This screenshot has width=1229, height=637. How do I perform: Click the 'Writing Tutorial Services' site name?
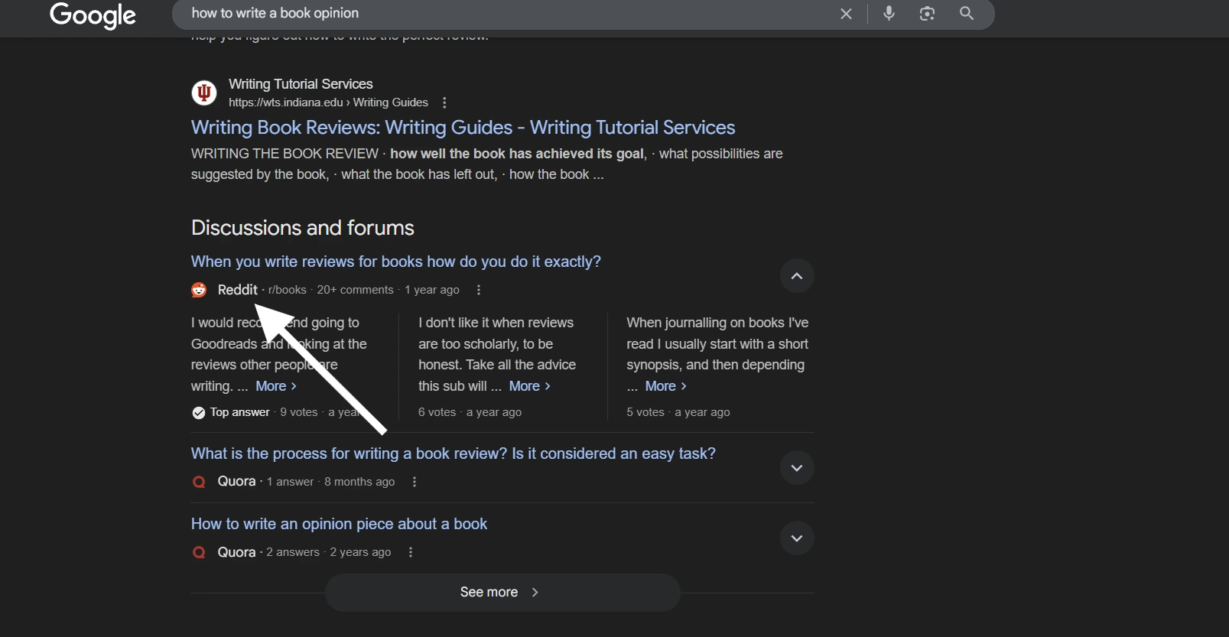(x=301, y=84)
